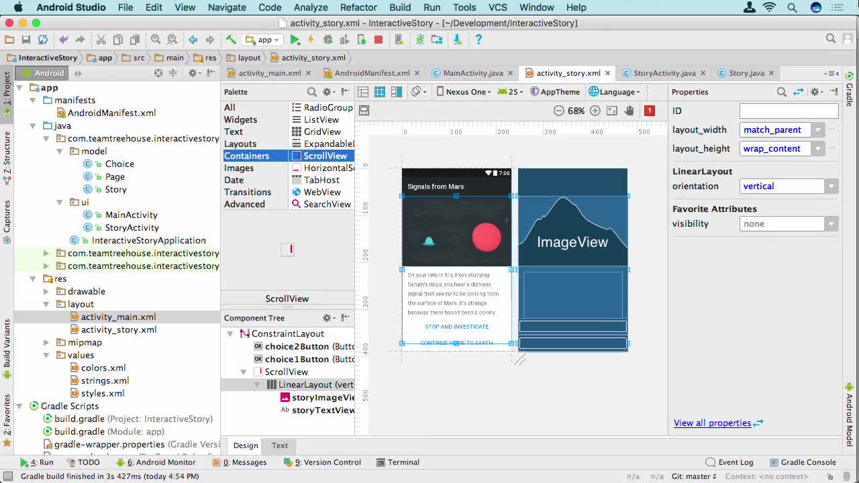Viewport: 859px width, 483px height.
Task: Open the Version Control tool window
Action: (322, 462)
